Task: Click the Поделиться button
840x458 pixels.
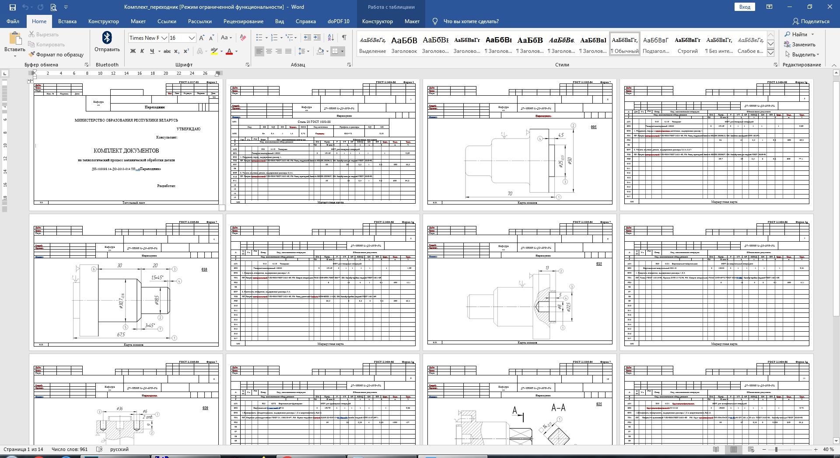Action: point(811,21)
